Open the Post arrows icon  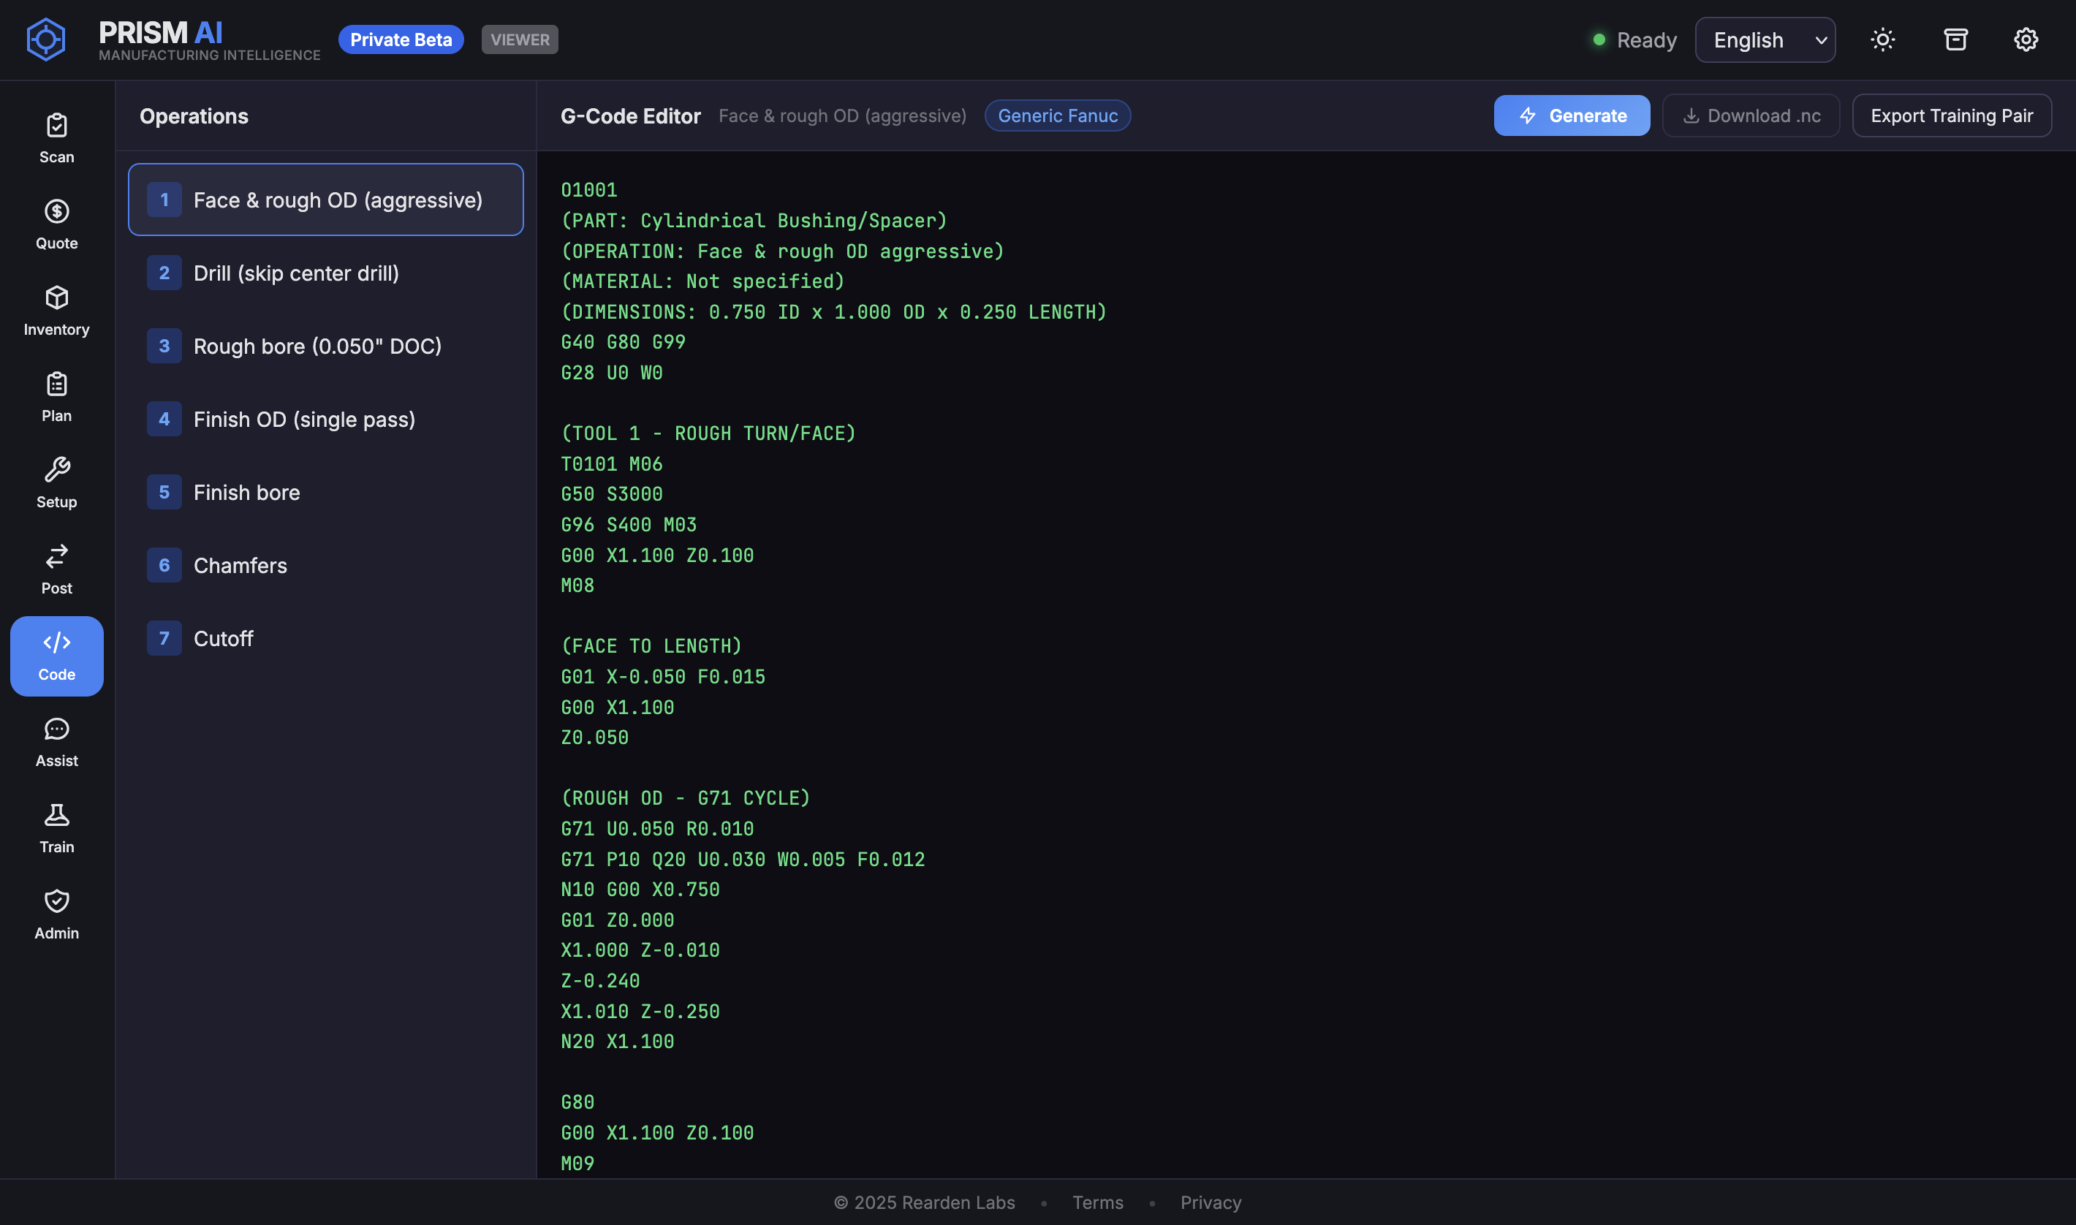(x=56, y=569)
